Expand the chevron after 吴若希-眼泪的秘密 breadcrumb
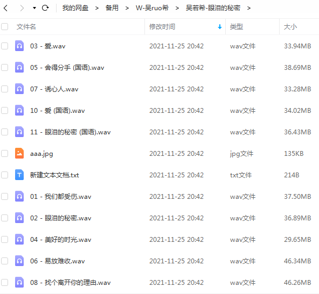The image size is (319, 294). point(248,8)
